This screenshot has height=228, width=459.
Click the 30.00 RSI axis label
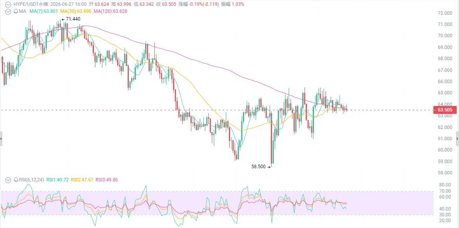445,214
